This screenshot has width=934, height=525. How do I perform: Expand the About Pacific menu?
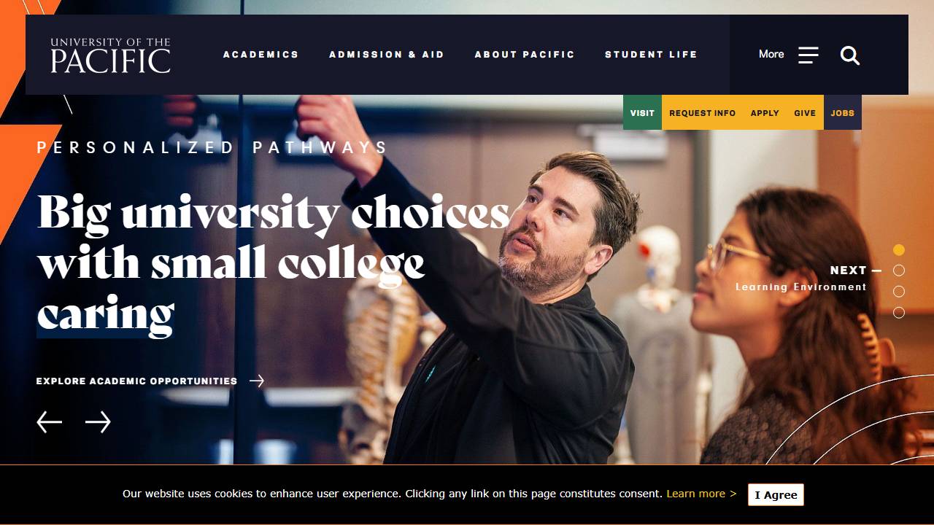[x=525, y=55]
